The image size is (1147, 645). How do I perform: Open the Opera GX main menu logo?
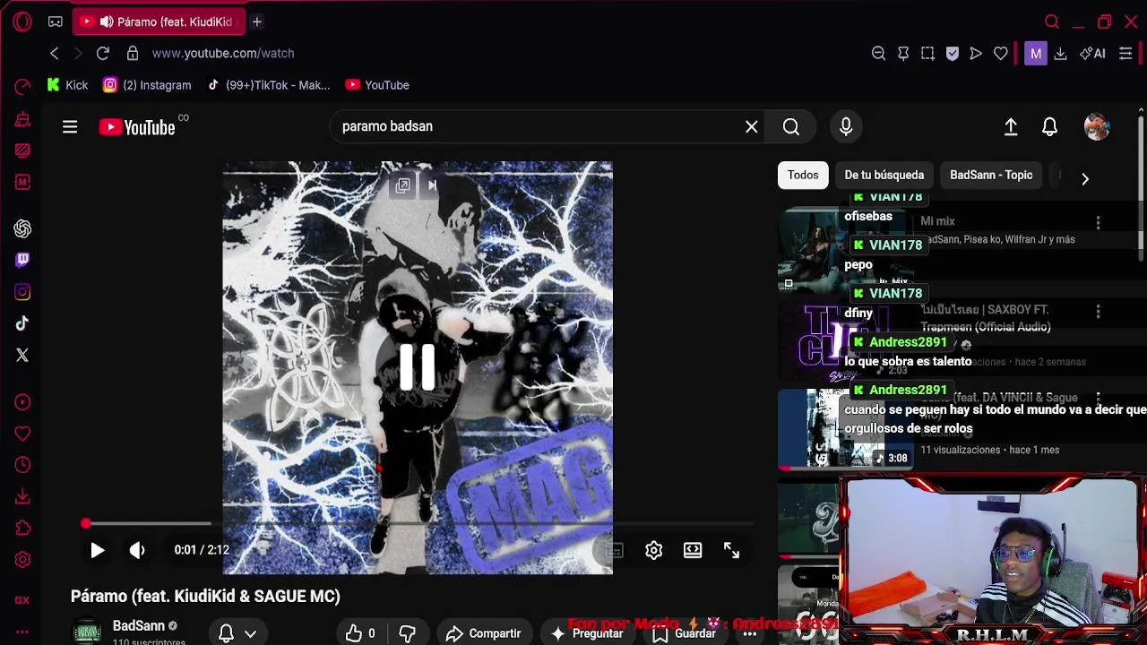click(x=22, y=21)
